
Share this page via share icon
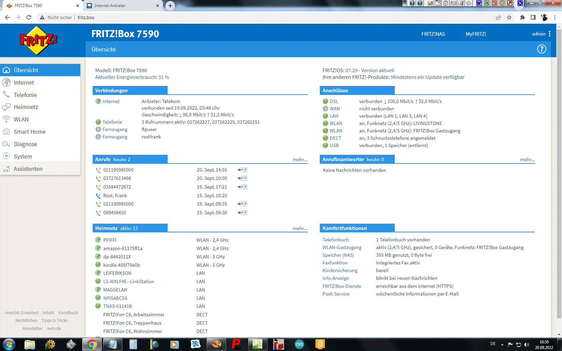(498, 17)
